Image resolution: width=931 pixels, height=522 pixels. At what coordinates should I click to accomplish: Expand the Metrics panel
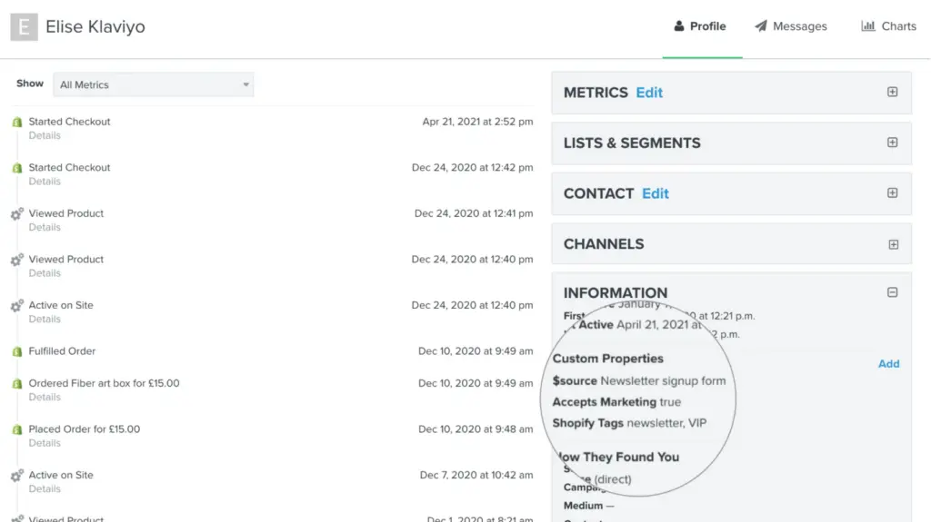coord(892,93)
